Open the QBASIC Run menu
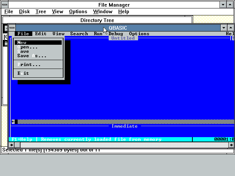Viewport: 235px width, 176px height. click(x=98, y=34)
